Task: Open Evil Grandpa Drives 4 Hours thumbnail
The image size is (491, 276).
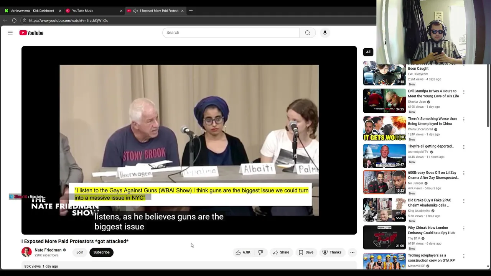Action: point(384,101)
